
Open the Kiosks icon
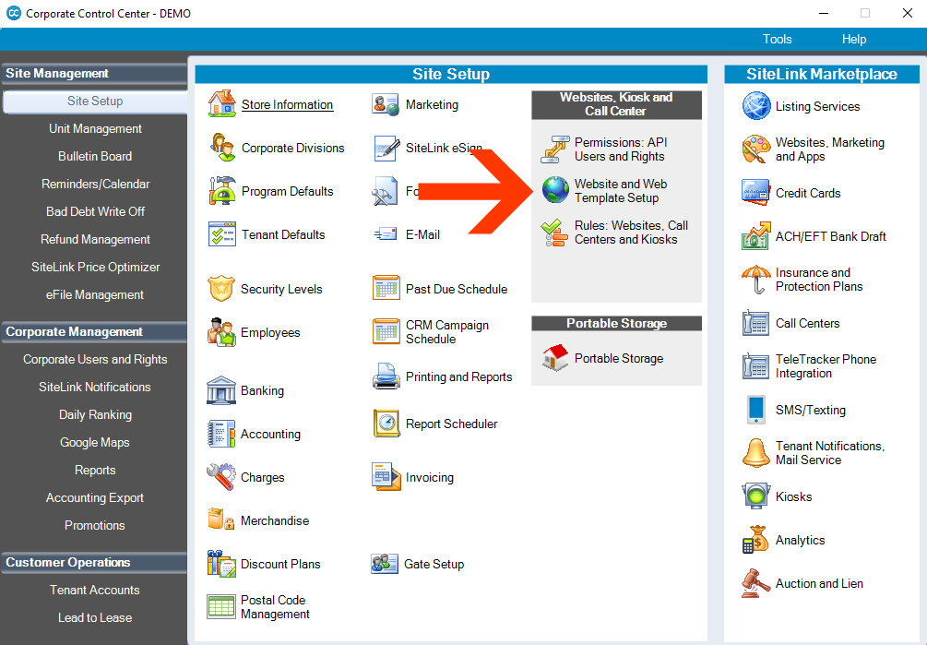pos(756,496)
